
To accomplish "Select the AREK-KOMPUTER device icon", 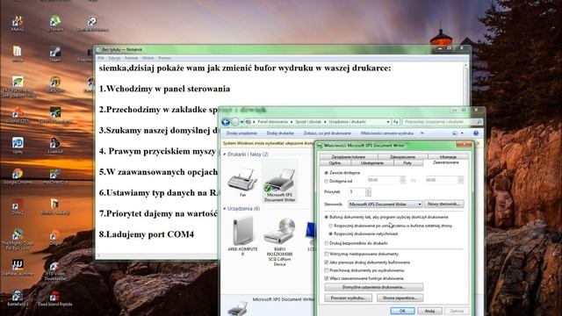I will (x=242, y=236).
